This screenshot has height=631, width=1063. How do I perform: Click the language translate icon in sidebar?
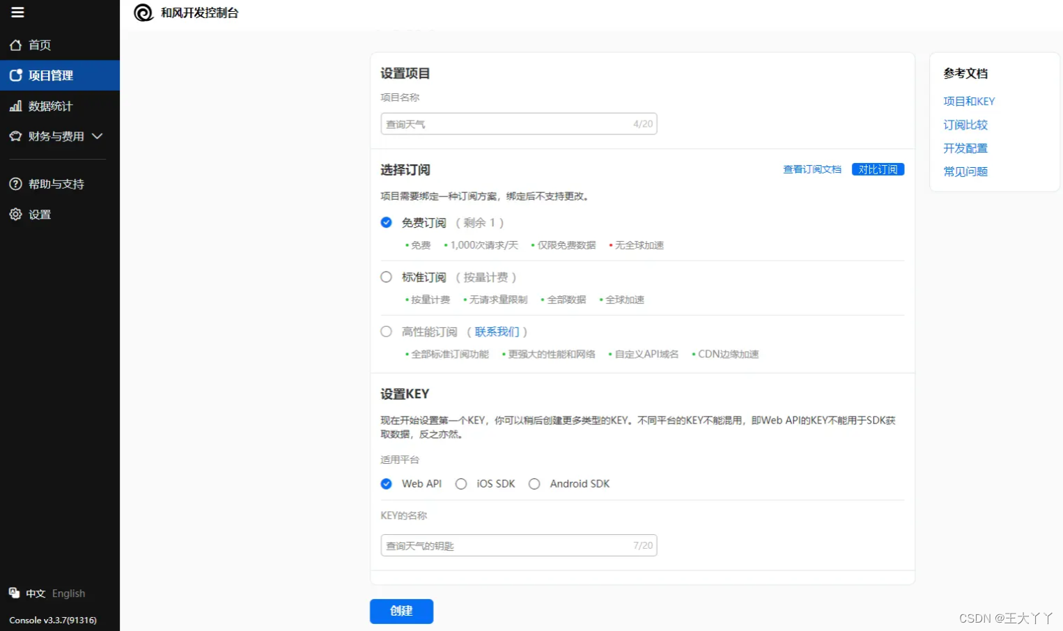[x=14, y=593]
